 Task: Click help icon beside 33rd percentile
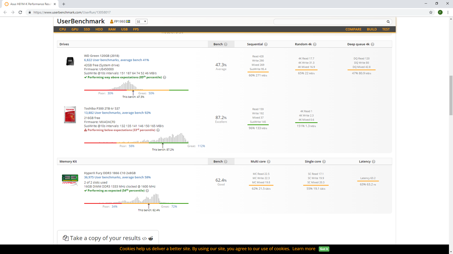[157, 130]
